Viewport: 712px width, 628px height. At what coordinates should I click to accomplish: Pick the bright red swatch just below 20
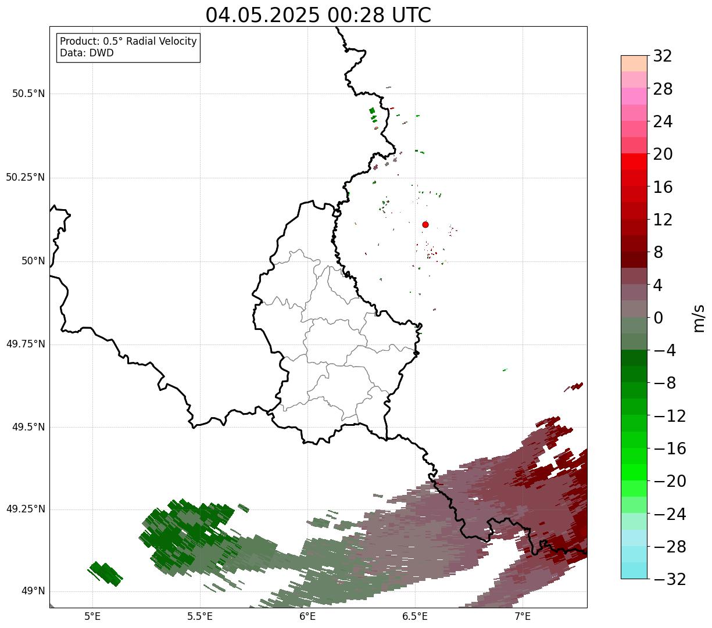(634, 162)
